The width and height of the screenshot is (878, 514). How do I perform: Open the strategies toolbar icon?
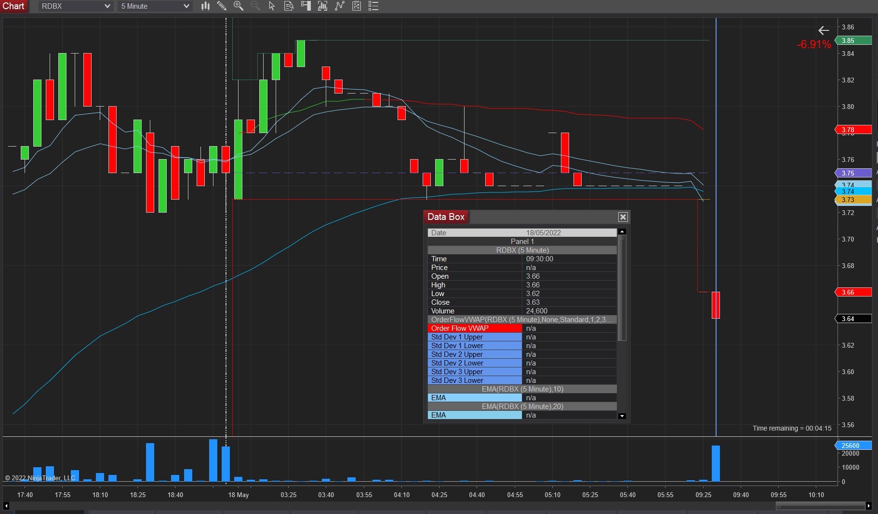click(x=340, y=6)
